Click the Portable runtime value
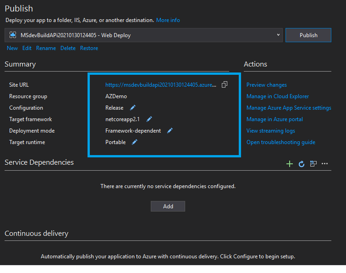Screen dimensions: 346x273 click(115, 142)
